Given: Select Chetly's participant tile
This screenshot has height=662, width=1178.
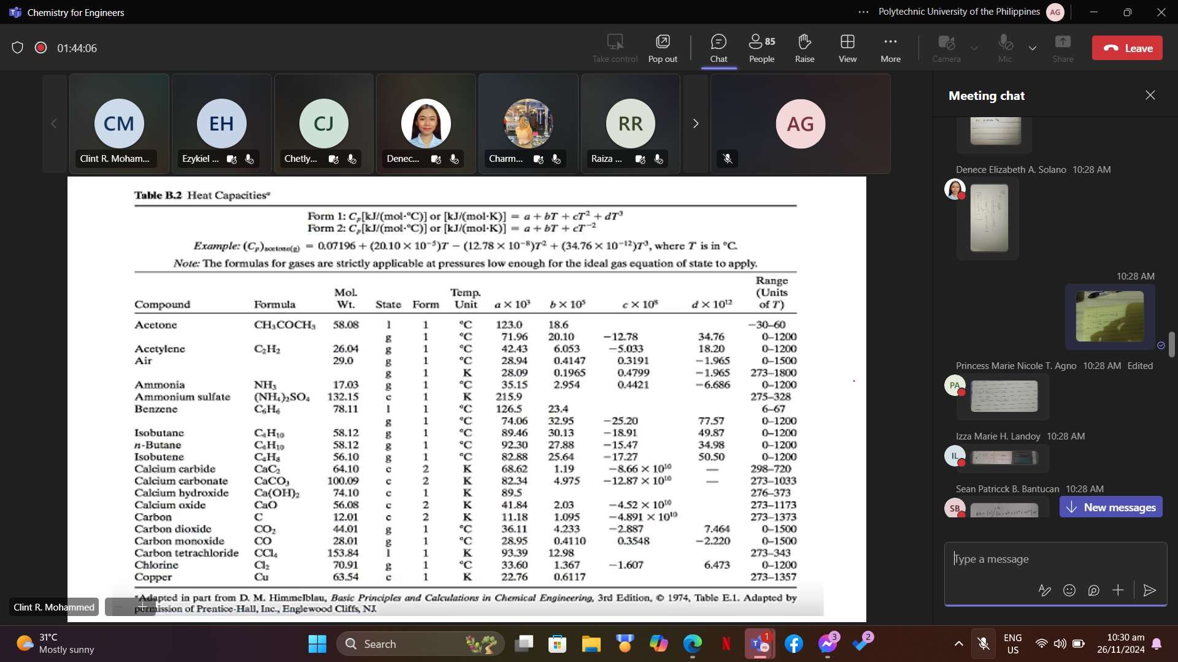Looking at the screenshot, I should click(324, 124).
